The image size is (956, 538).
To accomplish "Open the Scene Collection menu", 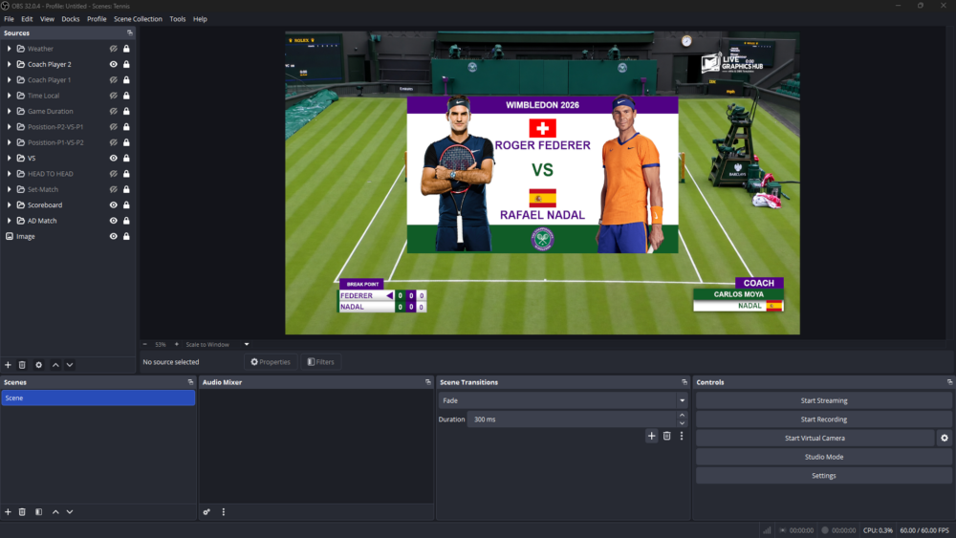I will point(138,19).
